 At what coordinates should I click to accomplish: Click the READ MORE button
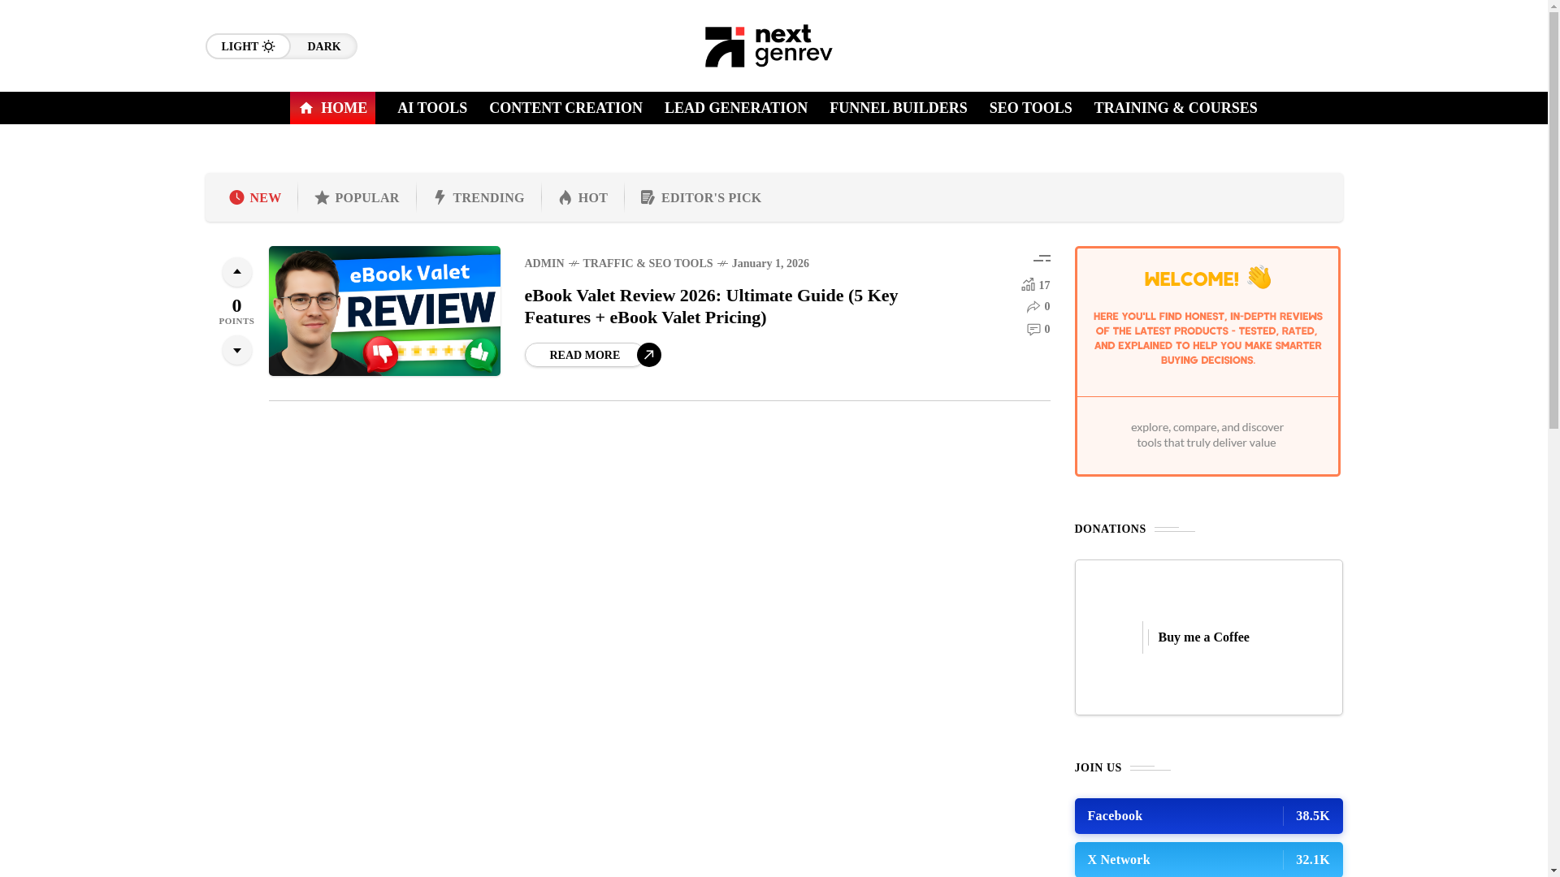(584, 355)
